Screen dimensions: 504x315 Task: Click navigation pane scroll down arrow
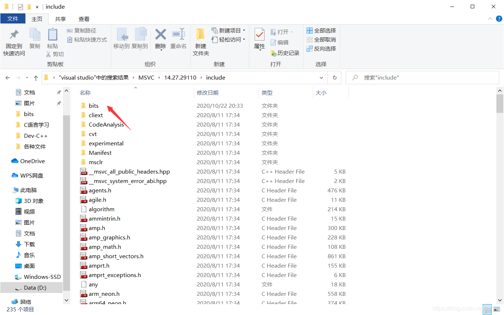[66, 300]
